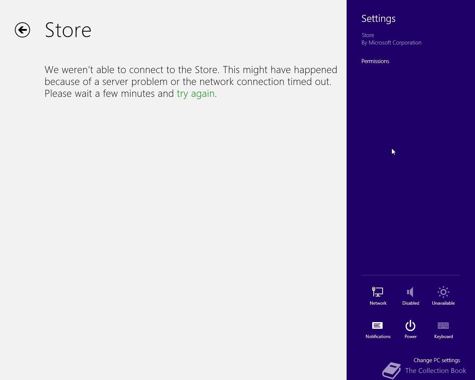Click the Power button icon
The image size is (475, 380).
click(x=410, y=325)
